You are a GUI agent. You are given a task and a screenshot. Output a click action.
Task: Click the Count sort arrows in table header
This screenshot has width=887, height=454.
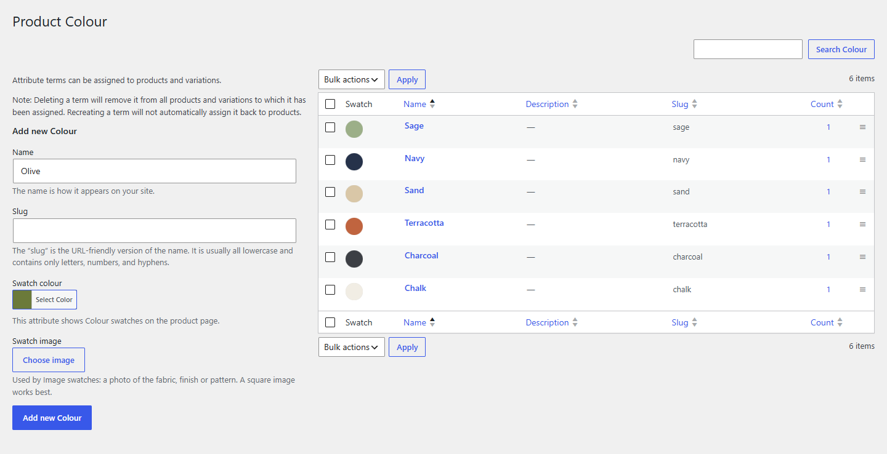tap(840, 104)
